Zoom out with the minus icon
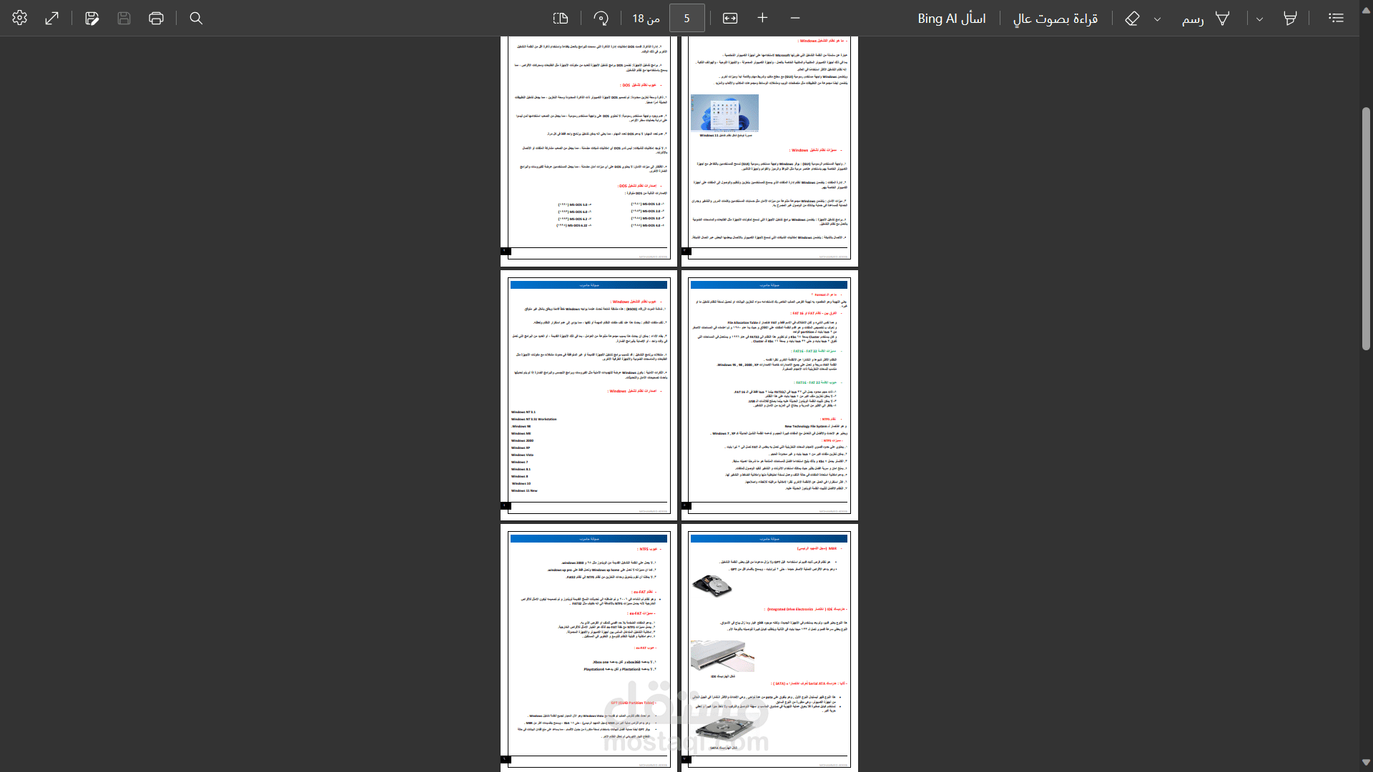 tap(795, 18)
